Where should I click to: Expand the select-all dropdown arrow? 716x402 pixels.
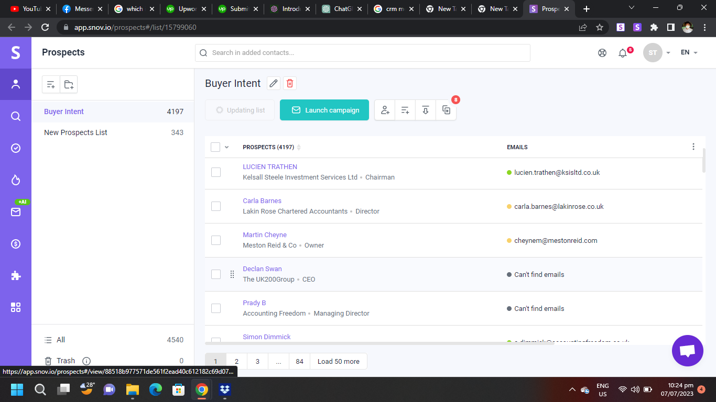pyautogui.click(x=227, y=147)
